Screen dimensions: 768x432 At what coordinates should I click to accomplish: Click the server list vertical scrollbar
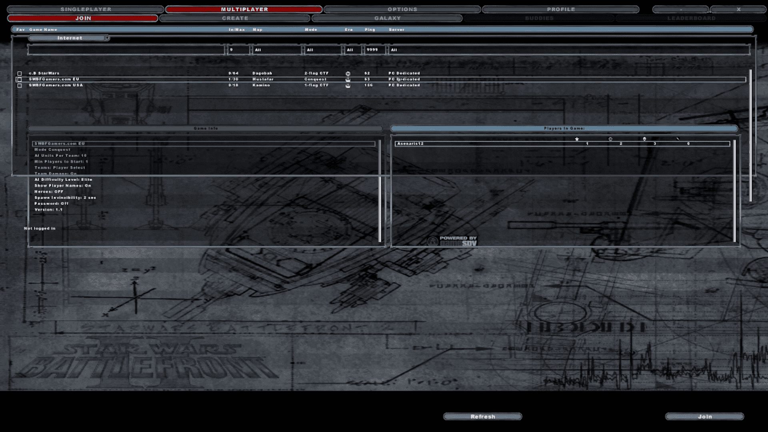[750, 136]
